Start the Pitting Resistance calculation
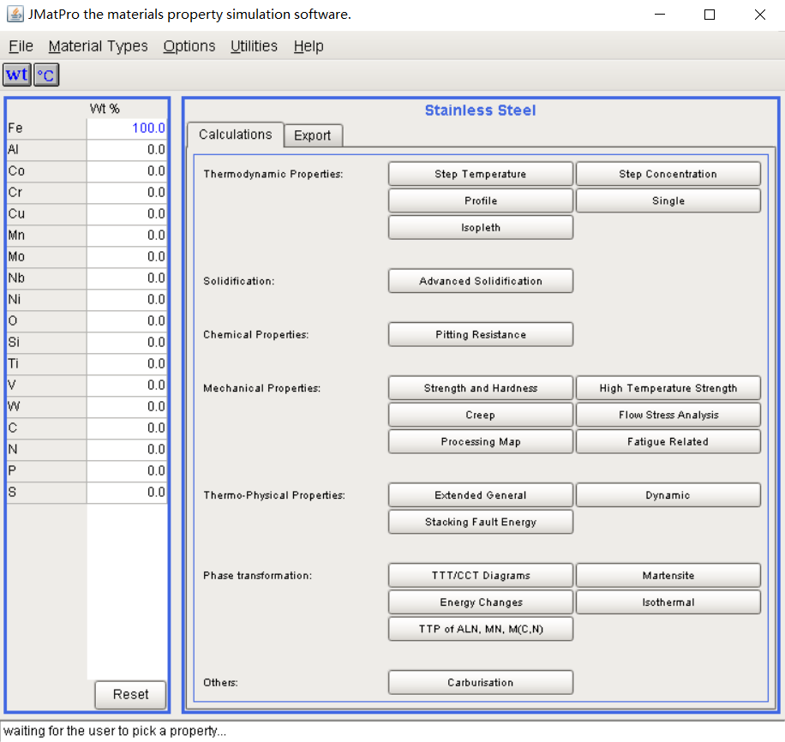Image resolution: width=785 pixels, height=742 pixels. [x=481, y=334]
